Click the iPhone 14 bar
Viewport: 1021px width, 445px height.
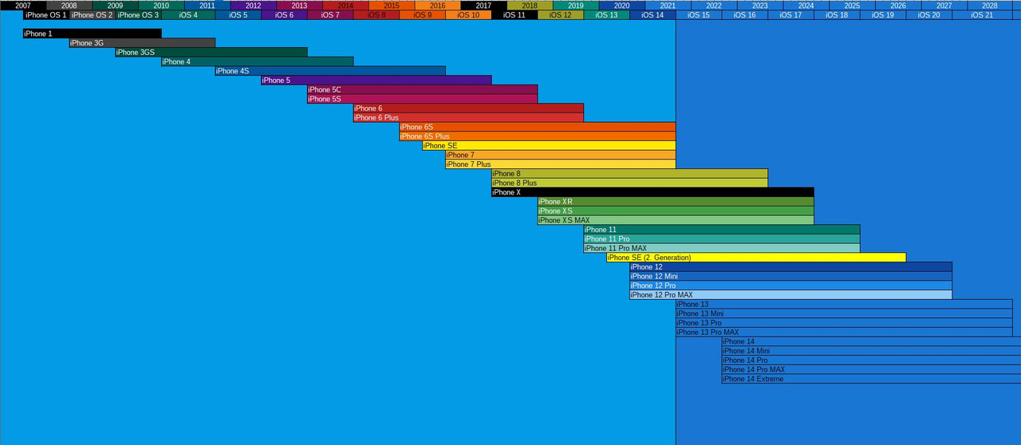[871, 342]
